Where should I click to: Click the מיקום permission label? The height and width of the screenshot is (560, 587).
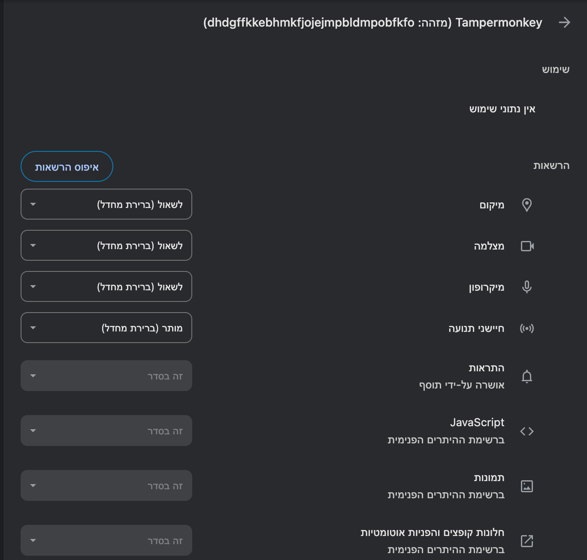click(492, 205)
